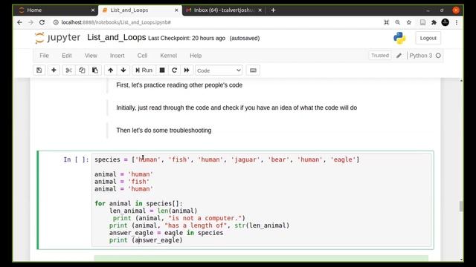Click the notebook vertical scrollbar thumb
The width and height of the screenshot is (476, 267).
(461, 206)
